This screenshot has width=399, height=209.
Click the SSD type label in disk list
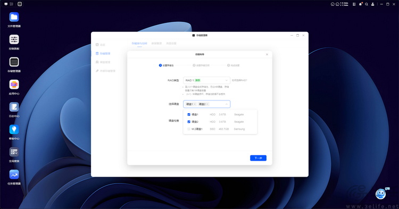click(x=212, y=129)
